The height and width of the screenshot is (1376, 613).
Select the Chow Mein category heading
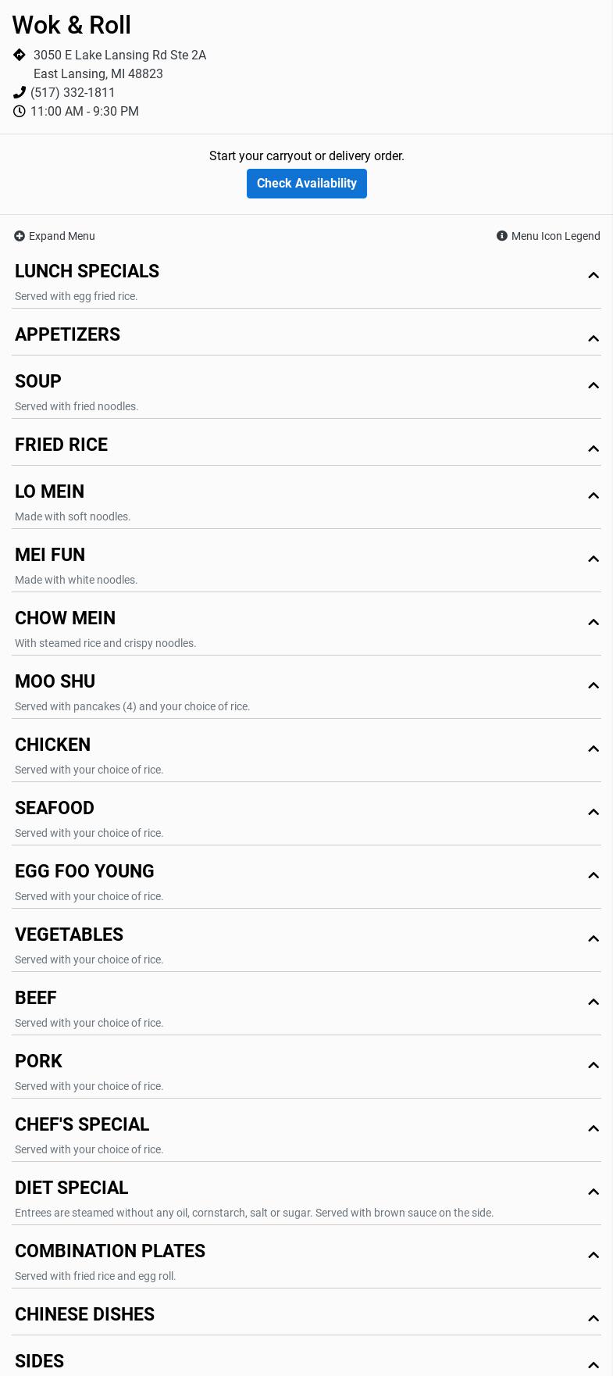(65, 618)
